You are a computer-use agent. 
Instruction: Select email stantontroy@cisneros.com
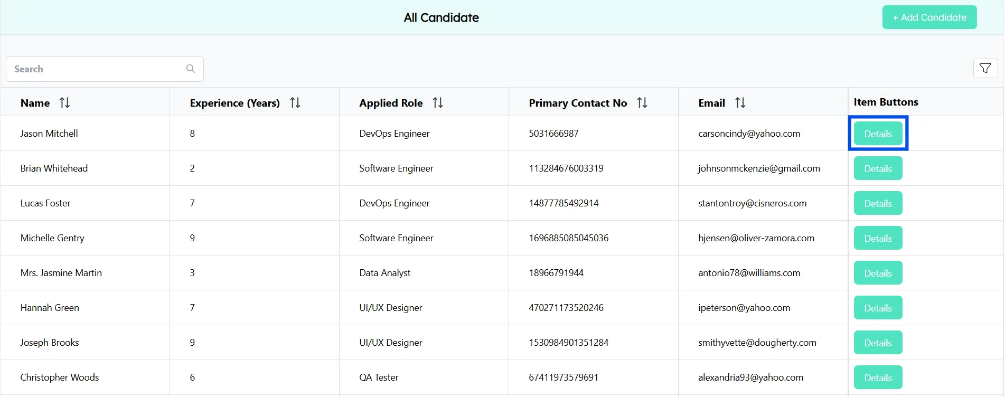pyautogui.click(x=752, y=203)
